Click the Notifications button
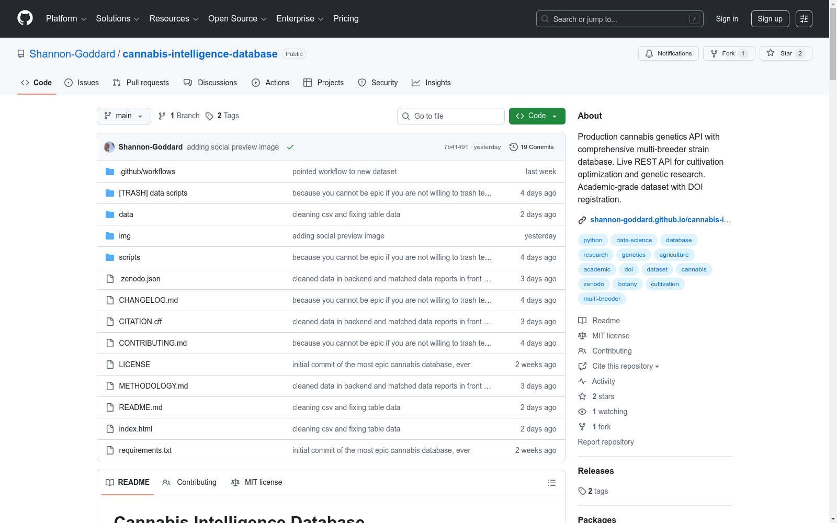This screenshot has height=523, width=837. [669, 53]
